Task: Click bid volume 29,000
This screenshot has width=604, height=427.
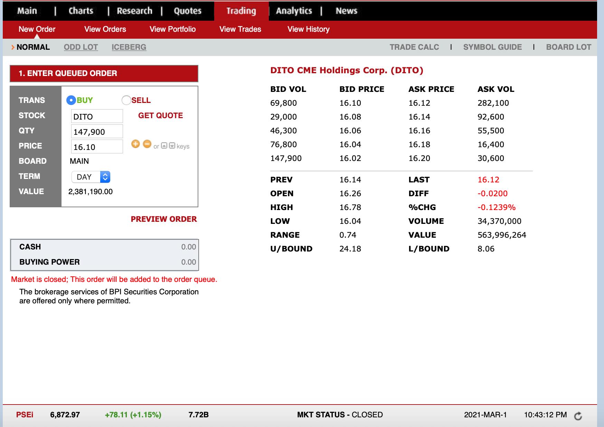Action: 283,117
